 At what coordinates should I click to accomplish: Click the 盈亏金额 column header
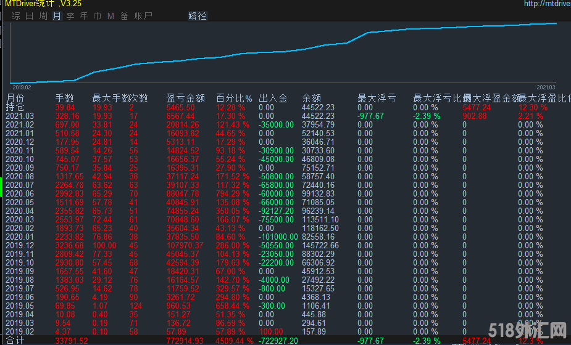tap(186, 98)
